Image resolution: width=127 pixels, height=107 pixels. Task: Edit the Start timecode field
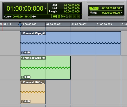point(72,5)
